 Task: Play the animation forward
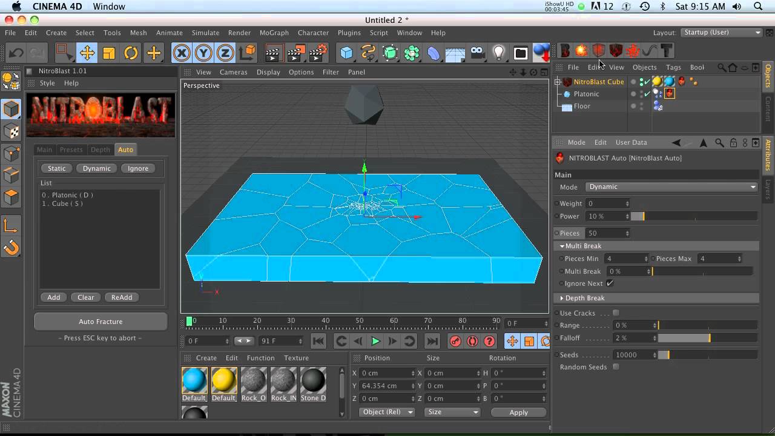coord(375,342)
